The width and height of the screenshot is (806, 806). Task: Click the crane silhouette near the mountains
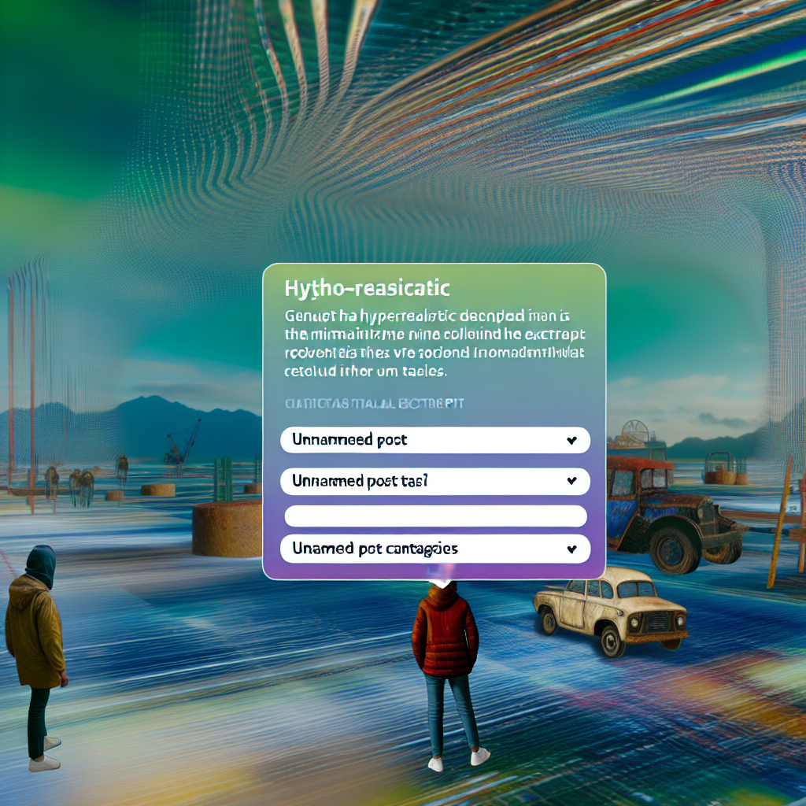tap(183, 445)
